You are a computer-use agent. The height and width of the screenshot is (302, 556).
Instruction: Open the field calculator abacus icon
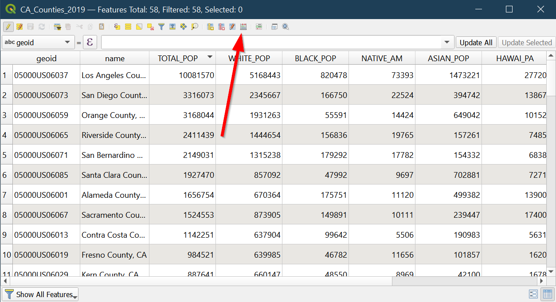coord(243,27)
